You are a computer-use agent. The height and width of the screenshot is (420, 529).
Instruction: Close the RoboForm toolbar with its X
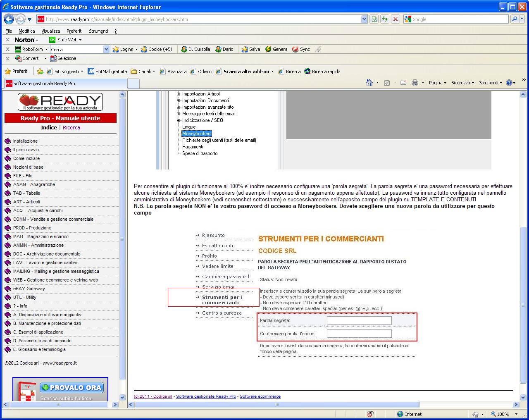point(7,49)
